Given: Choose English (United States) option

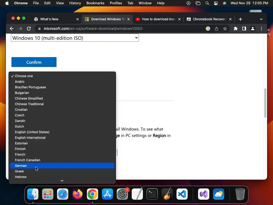Looking at the screenshot, I should [62, 132].
